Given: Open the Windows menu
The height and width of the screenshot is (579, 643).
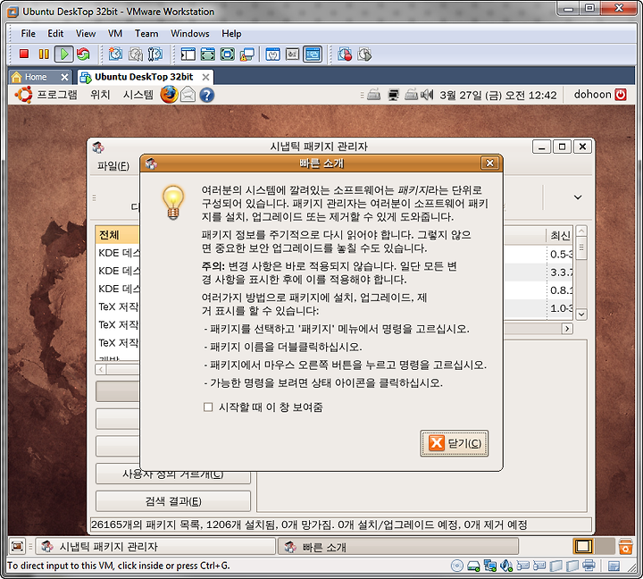Looking at the screenshot, I should (190, 34).
